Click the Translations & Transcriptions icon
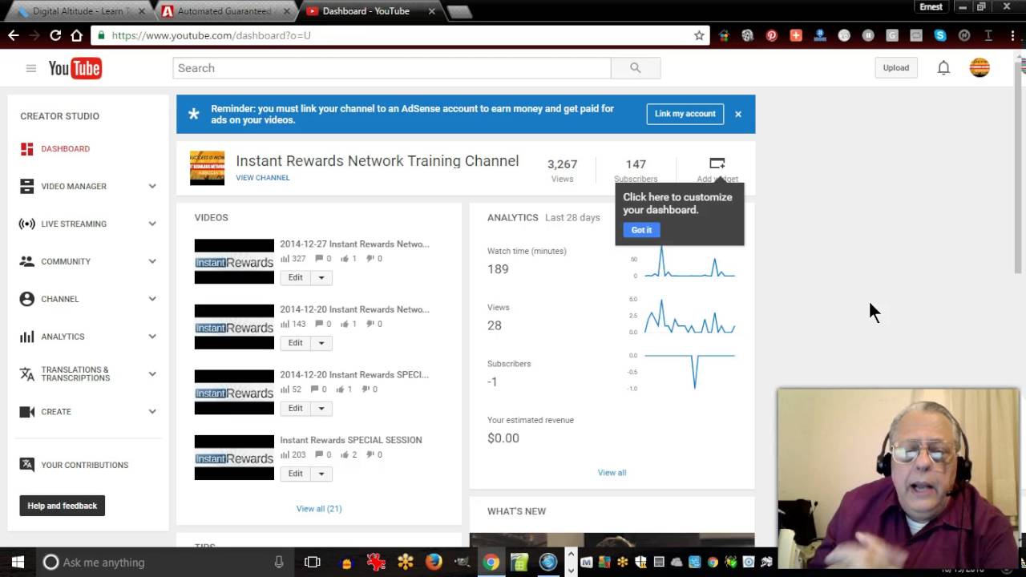 click(x=27, y=374)
